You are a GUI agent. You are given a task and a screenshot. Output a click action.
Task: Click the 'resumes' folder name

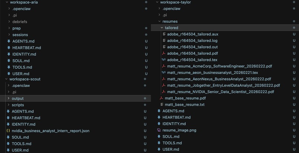(170, 21)
